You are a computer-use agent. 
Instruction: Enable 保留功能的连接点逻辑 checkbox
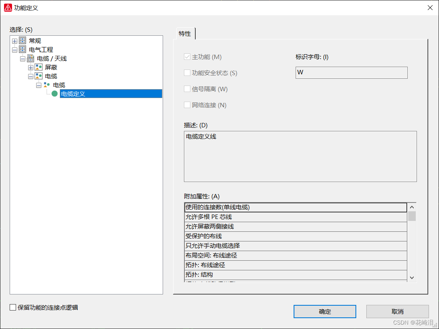13,307
